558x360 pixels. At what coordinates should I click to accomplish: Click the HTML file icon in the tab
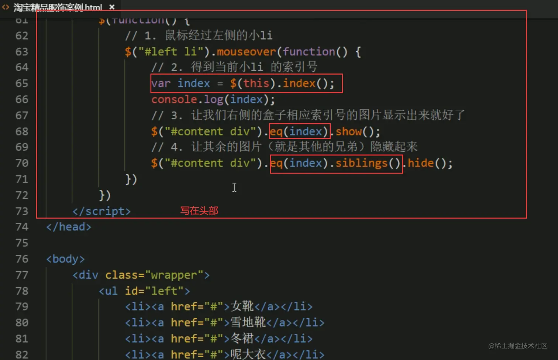6,7
